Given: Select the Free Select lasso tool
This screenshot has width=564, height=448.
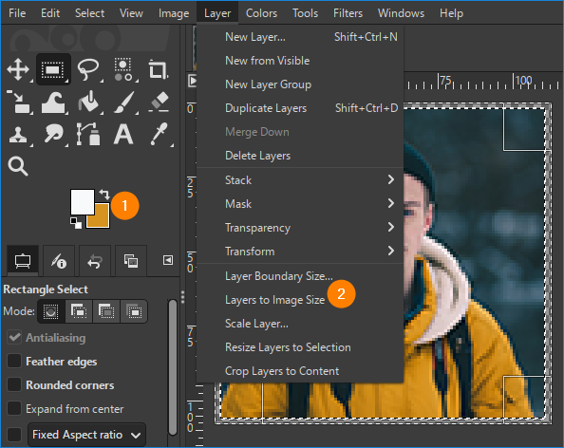Looking at the screenshot, I should (88, 69).
